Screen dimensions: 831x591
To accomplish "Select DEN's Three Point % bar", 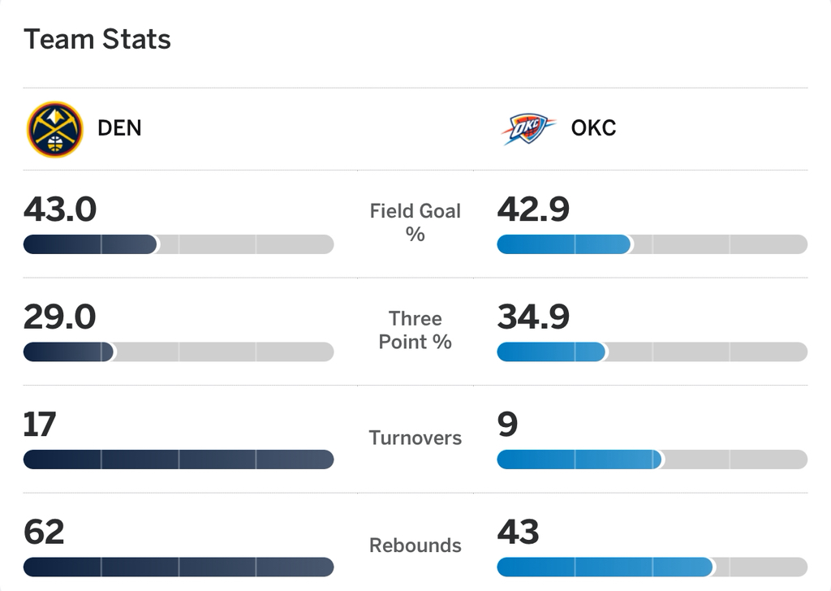I will tap(179, 352).
